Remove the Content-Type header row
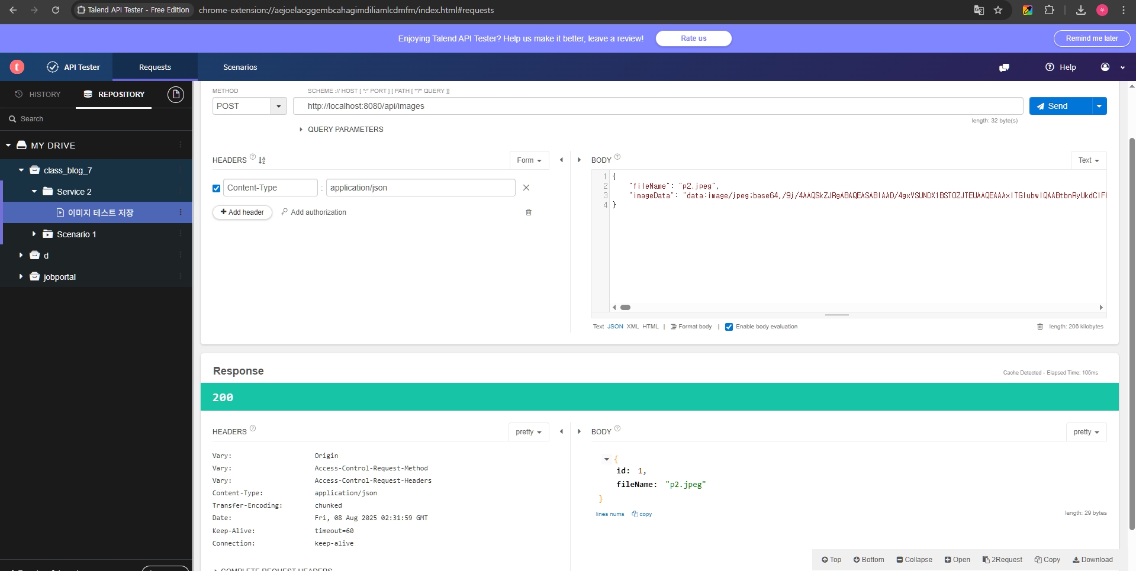The height and width of the screenshot is (571, 1136). click(526, 188)
